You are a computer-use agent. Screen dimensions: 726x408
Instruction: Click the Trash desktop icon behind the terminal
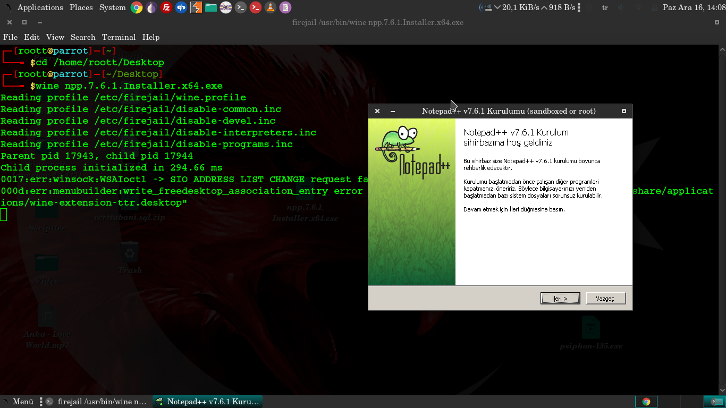[130, 258]
